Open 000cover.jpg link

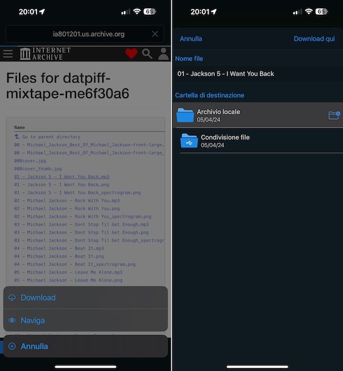click(30, 161)
